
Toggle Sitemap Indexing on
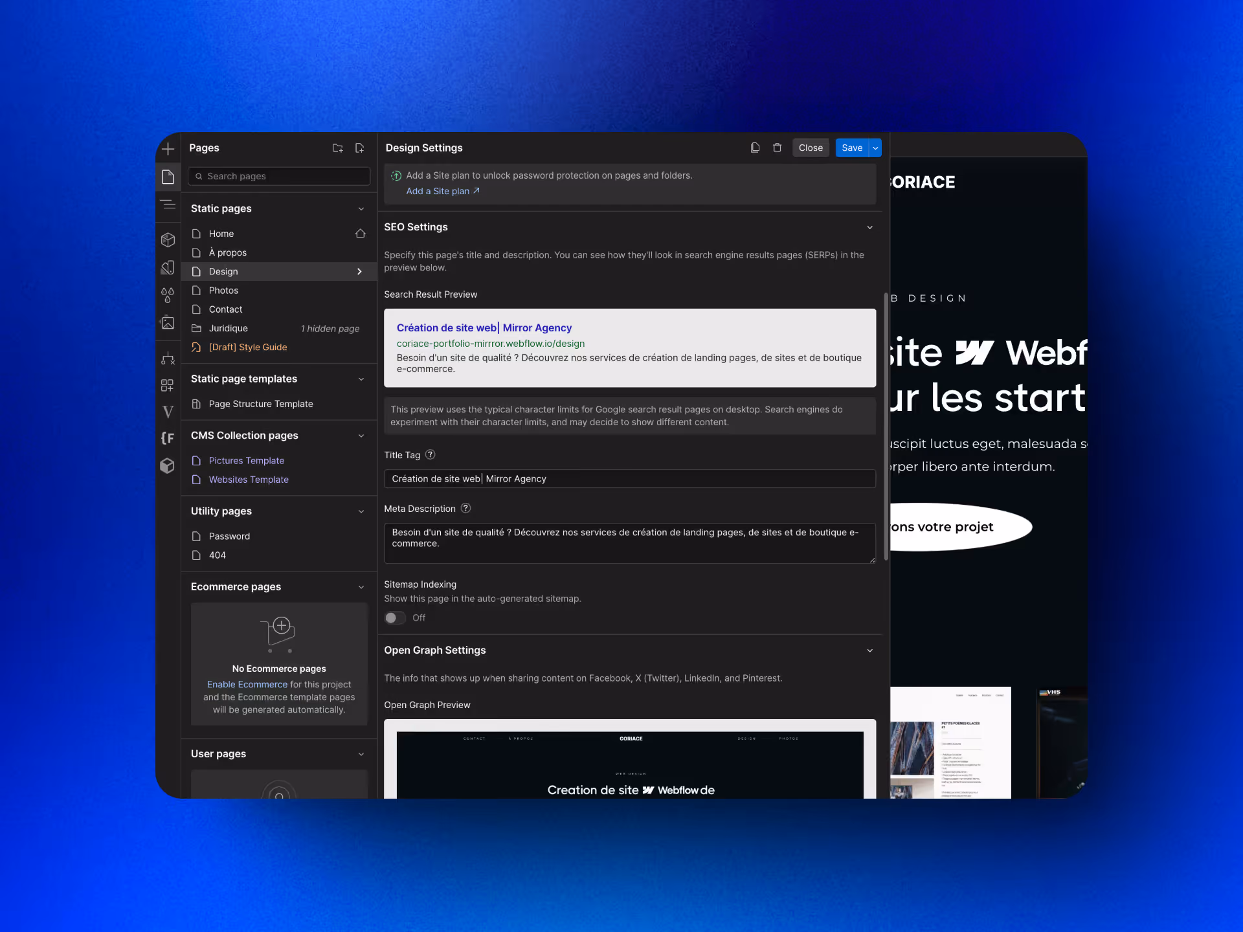[395, 618]
